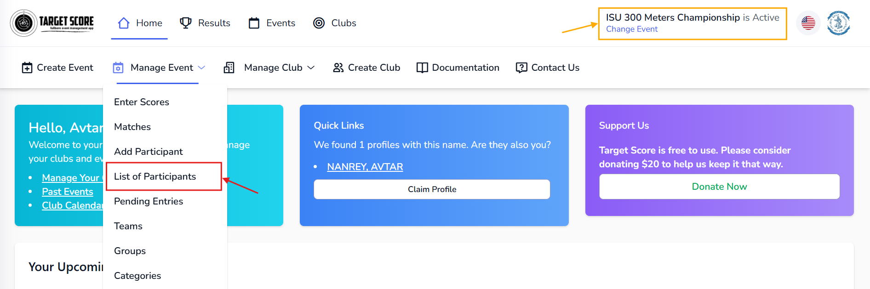Click the Donate Now button
This screenshot has height=289, width=870.
[x=719, y=186]
